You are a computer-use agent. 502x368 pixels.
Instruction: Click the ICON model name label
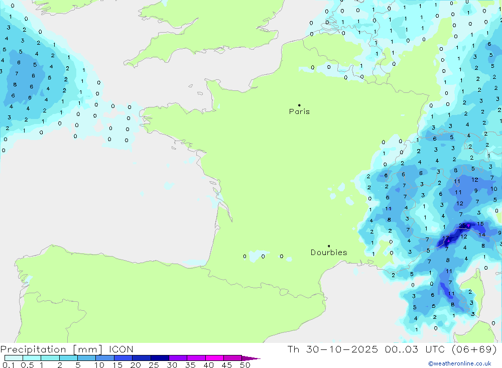(x=121, y=349)
